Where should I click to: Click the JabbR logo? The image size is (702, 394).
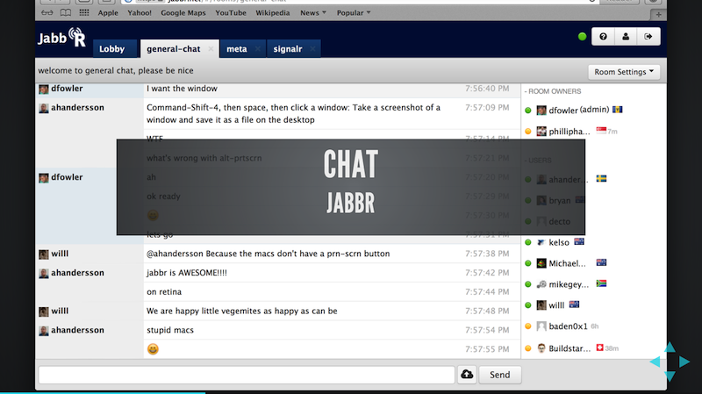[61, 38]
